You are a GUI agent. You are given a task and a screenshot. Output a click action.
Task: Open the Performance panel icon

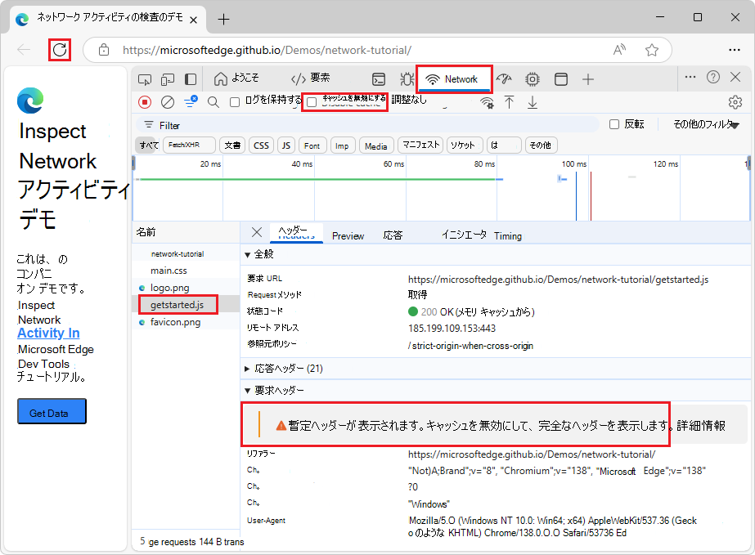505,78
